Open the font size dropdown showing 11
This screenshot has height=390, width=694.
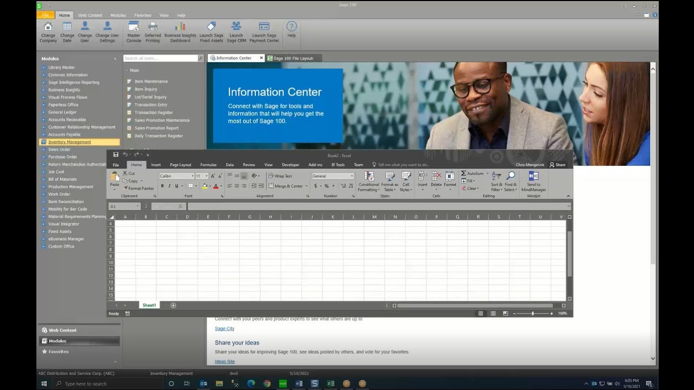pyautogui.click(x=207, y=176)
